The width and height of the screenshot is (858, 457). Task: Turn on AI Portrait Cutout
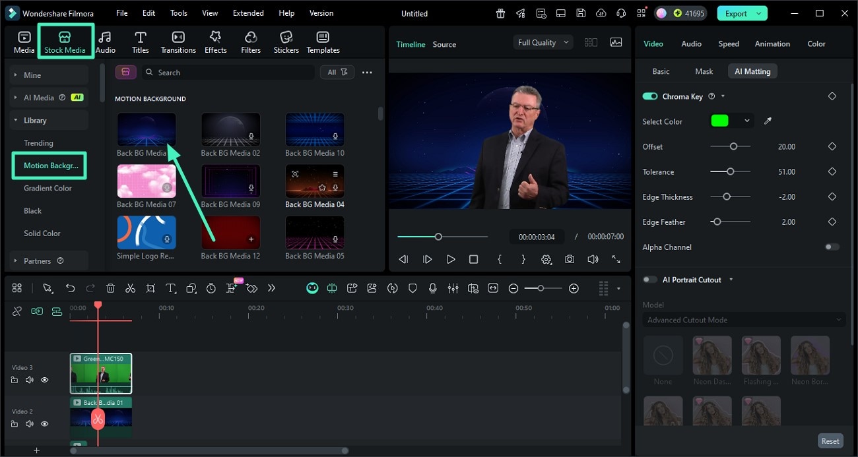649,280
